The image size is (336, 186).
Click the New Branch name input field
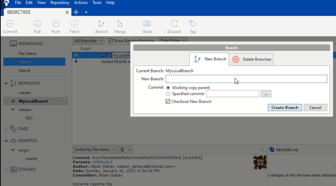[246, 79]
